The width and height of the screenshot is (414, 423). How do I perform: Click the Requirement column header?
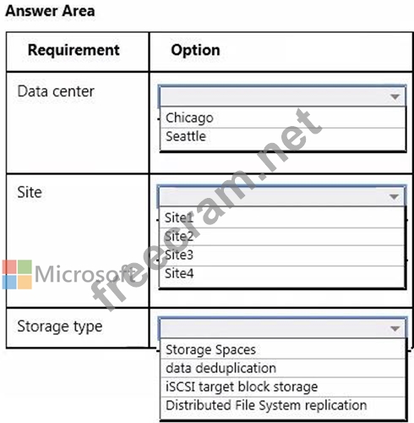(x=74, y=50)
